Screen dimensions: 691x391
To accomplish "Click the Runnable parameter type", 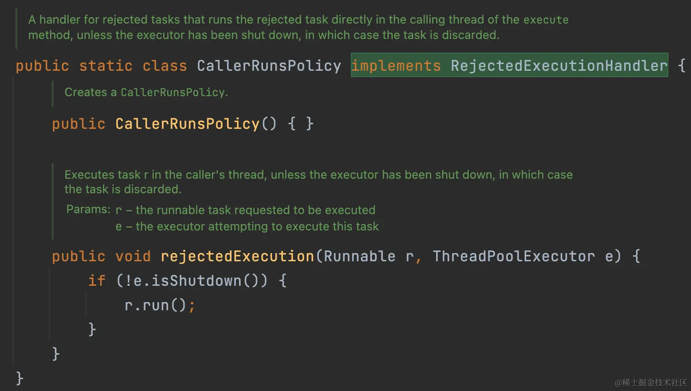I will 360,256.
